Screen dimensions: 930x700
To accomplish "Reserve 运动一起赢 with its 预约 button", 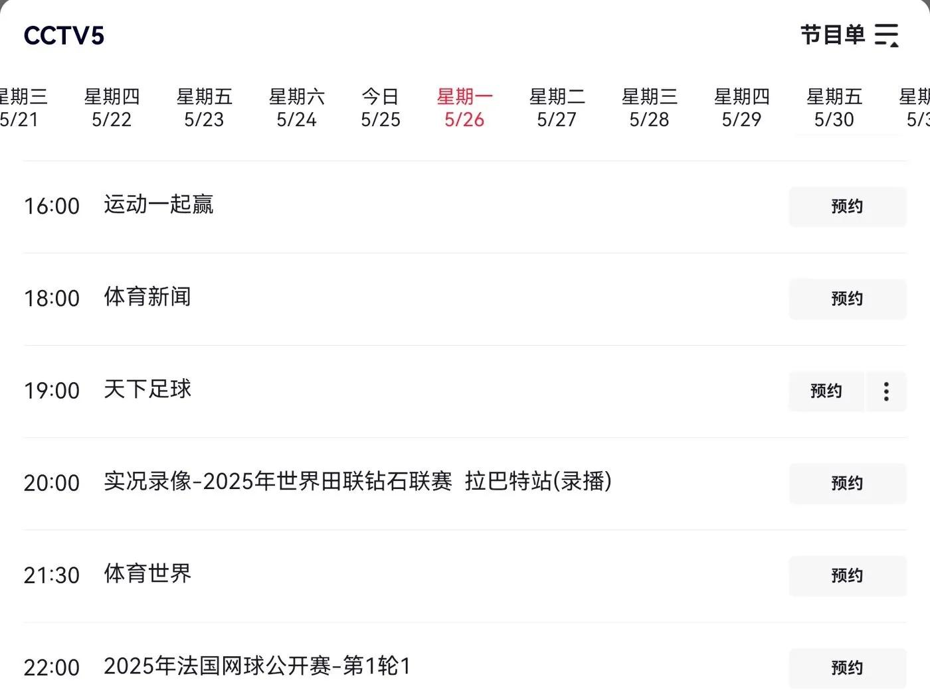I will (x=848, y=207).
